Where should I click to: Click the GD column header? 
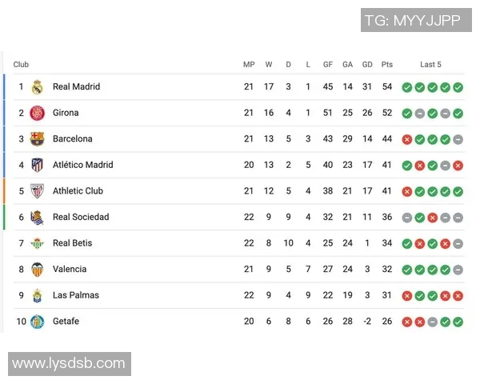(367, 65)
